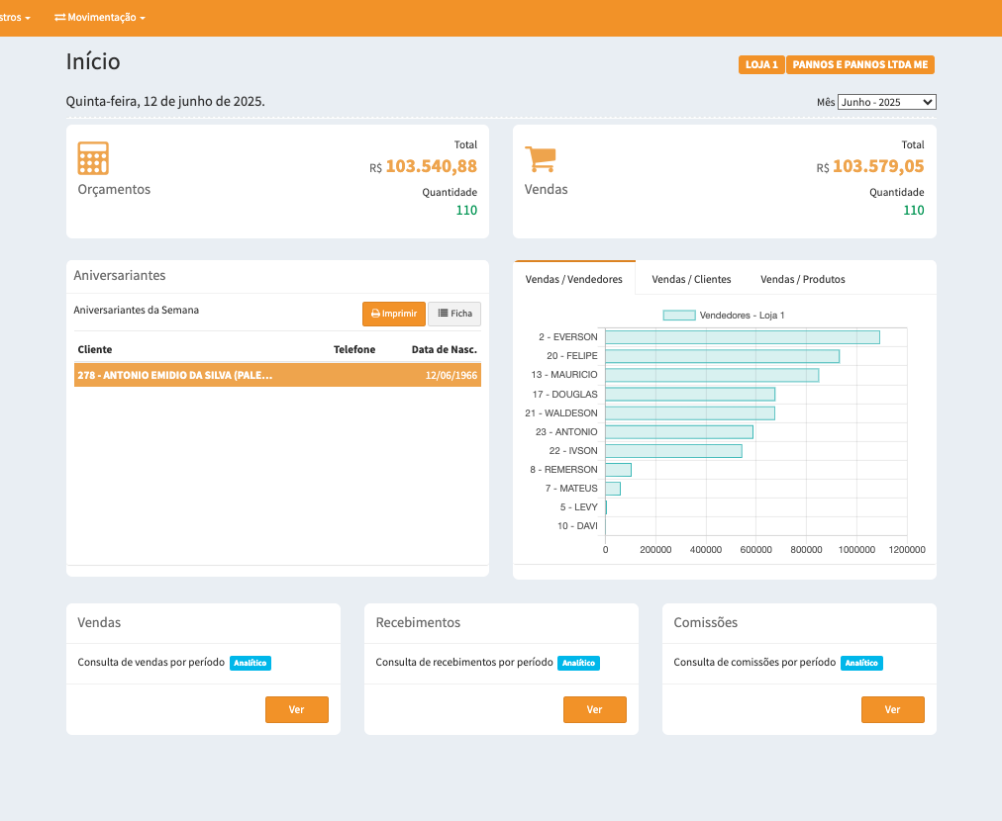Click the Imprimir printer button

[393, 314]
